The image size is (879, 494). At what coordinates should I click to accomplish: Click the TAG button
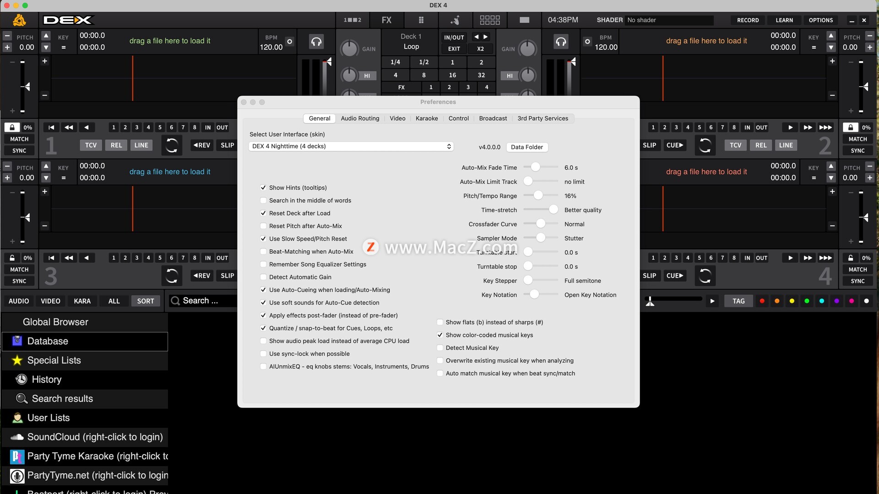tap(738, 301)
